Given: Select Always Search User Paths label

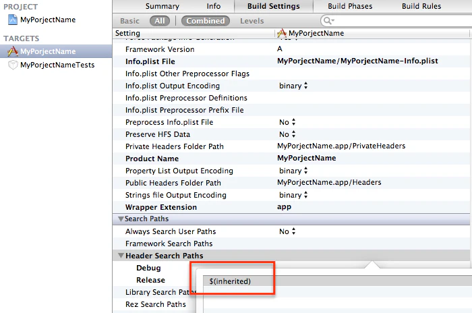Looking at the screenshot, I should tap(171, 231).
